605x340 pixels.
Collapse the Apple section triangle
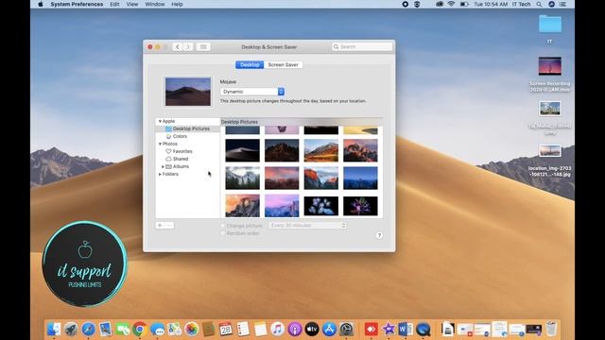point(160,121)
